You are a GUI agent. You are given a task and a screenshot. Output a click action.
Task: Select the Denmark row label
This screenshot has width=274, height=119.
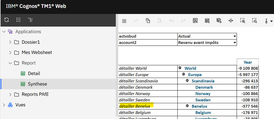coord(204,87)
